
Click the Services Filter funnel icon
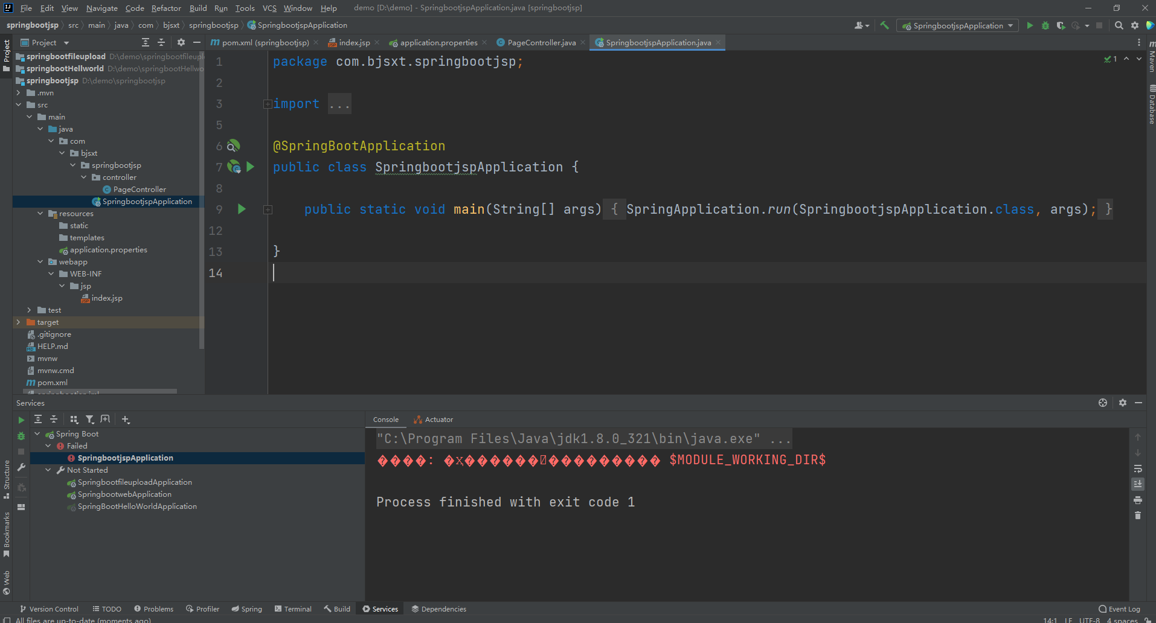[x=90, y=419]
